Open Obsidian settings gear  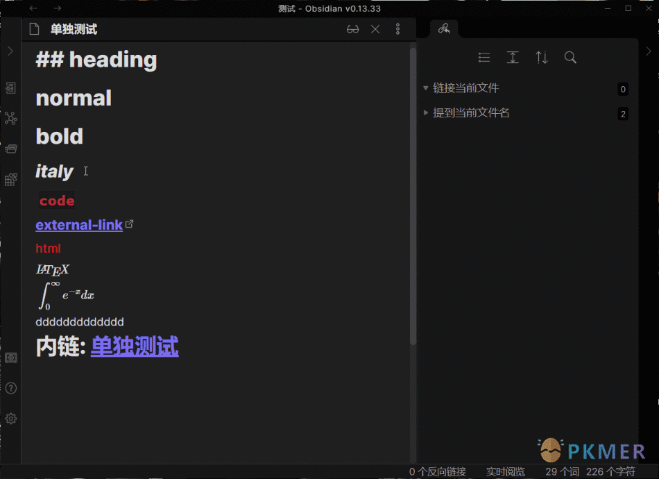point(11,419)
